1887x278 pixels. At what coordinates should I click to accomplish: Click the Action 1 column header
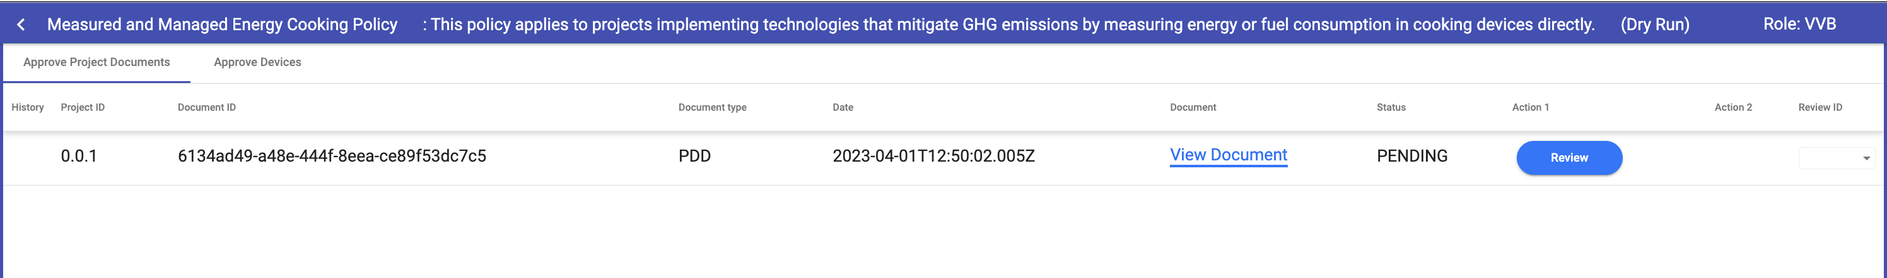[x=1530, y=108]
